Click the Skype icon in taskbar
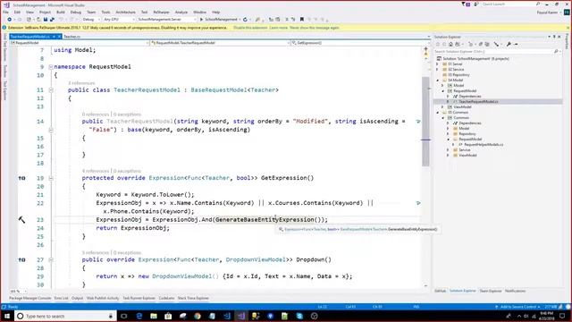Image resolution: width=572 pixels, height=322 pixels. pyautogui.click(x=299, y=316)
